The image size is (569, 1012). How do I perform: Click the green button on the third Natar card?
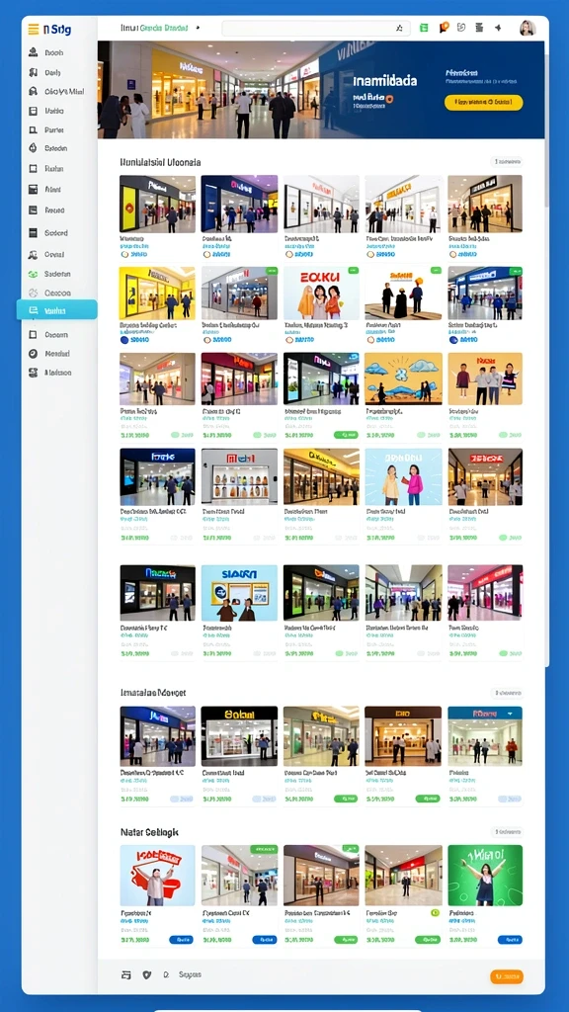346,940
